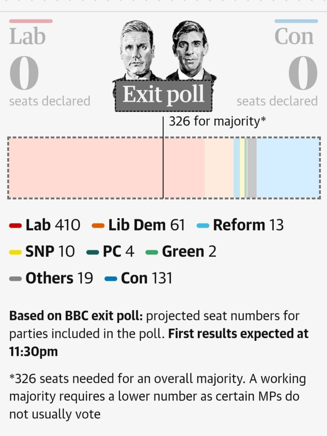Click the "Based on BBC exit poll:" text
The height and width of the screenshot is (436, 327).
click(x=76, y=316)
